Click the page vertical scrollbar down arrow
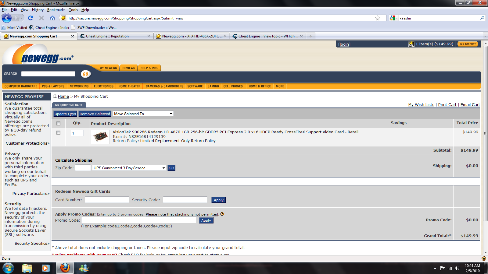Viewport: 488px width, 274px height. [486, 252]
